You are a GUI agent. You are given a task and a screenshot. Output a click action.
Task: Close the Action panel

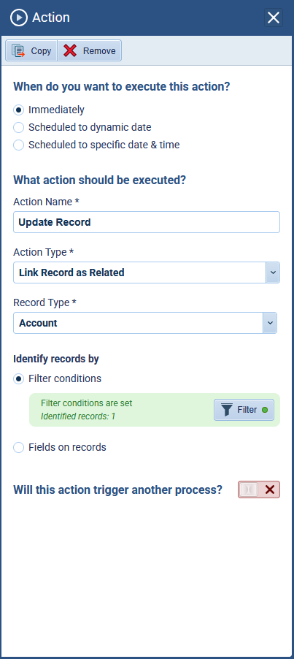(x=274, y=18)
